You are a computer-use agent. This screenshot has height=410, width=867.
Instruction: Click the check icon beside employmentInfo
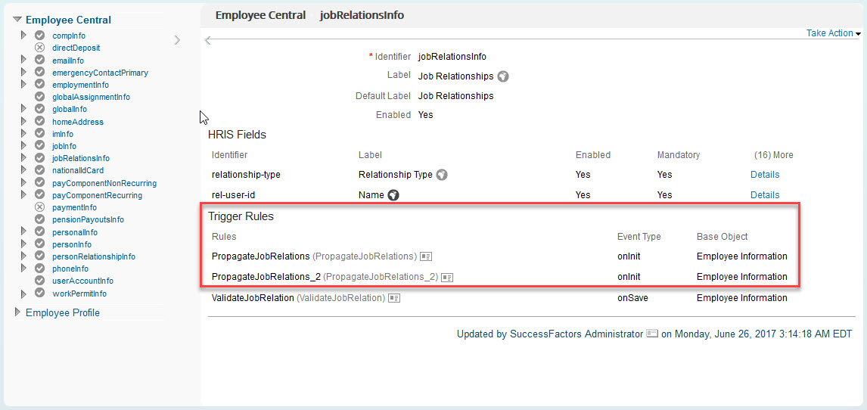(40, 85)
